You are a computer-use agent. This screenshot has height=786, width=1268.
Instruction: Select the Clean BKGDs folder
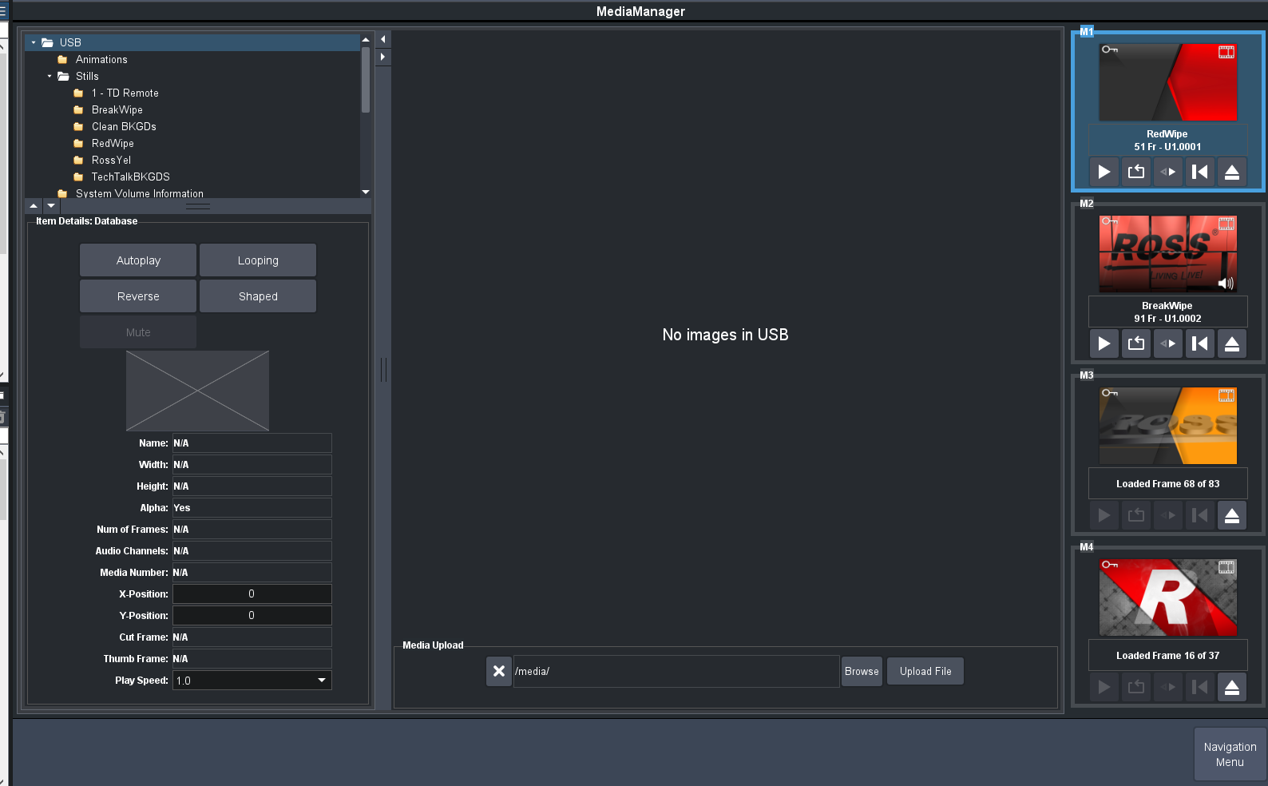point(124,127)
